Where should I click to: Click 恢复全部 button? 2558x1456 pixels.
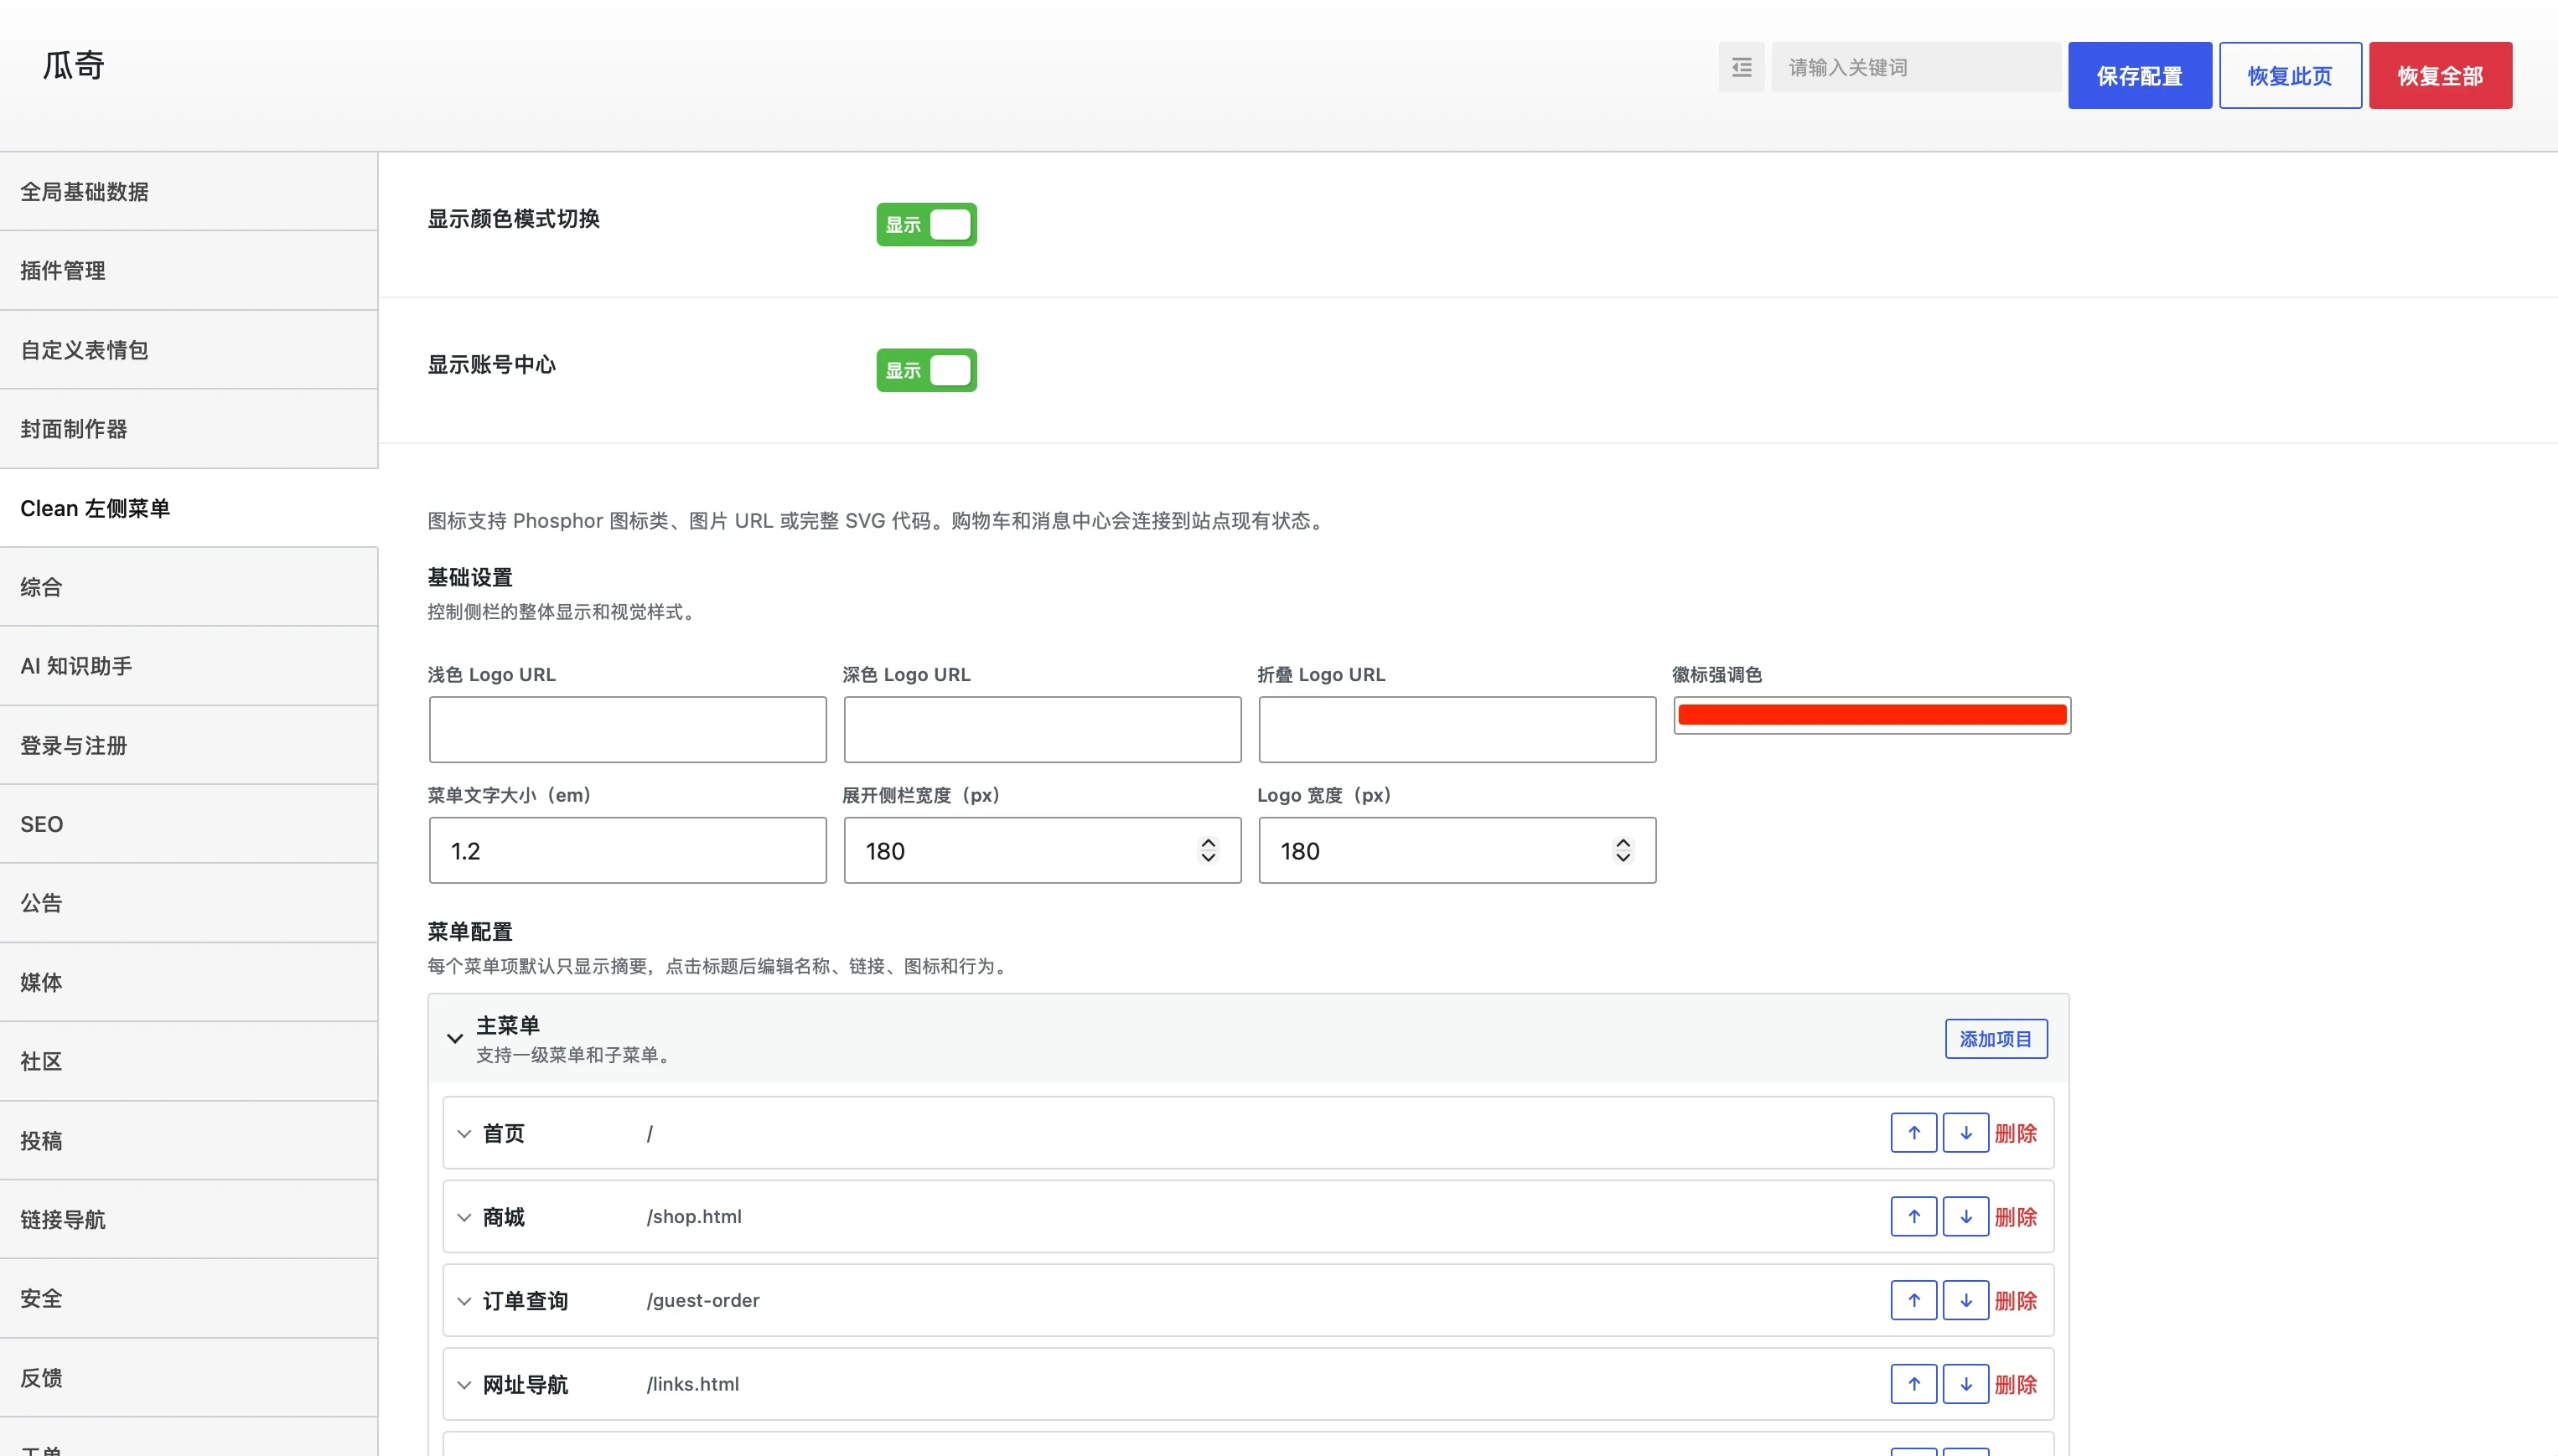(x=2439, y=76)
